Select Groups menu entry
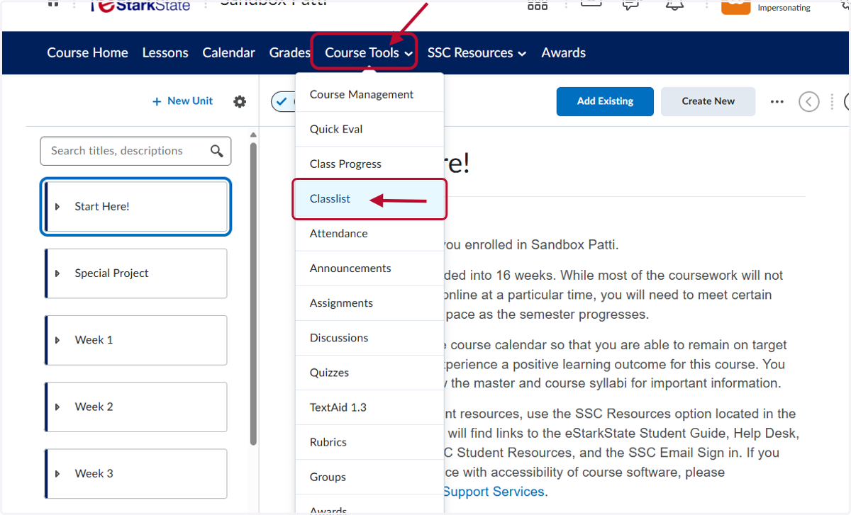Viewport: 851px width, 515px height. tap(369, 476)
